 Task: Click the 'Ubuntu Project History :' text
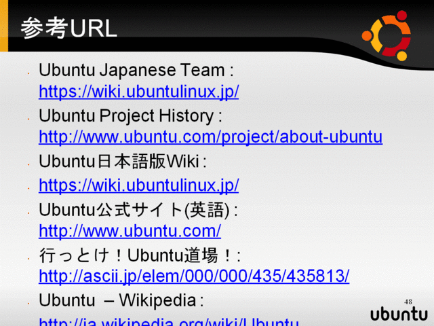coord(130,115)
